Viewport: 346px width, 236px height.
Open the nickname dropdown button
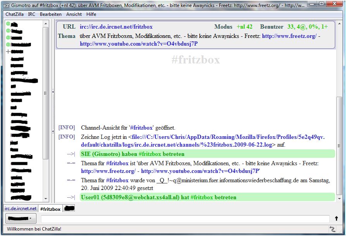click(x=21, y=219)
